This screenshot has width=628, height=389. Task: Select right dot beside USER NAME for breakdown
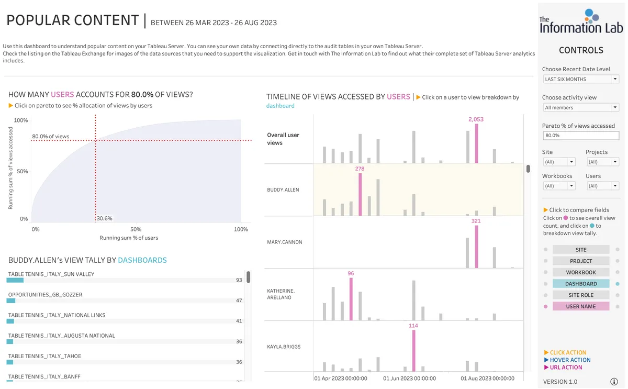[618, 306]
